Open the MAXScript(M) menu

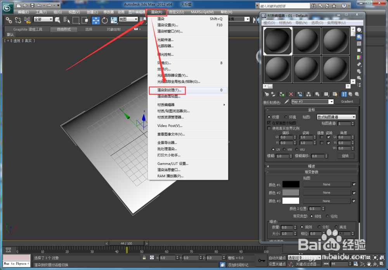[x=202, y=12]
